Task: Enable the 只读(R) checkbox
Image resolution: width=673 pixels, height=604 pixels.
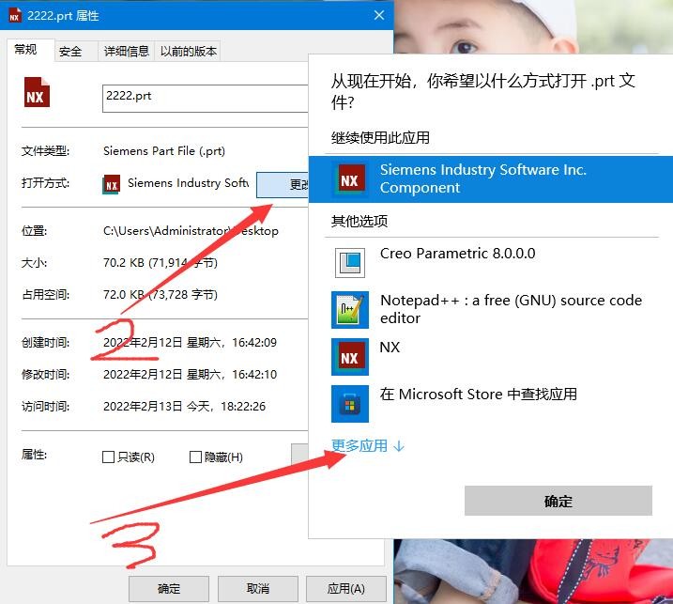Action: tap(109, 457)
